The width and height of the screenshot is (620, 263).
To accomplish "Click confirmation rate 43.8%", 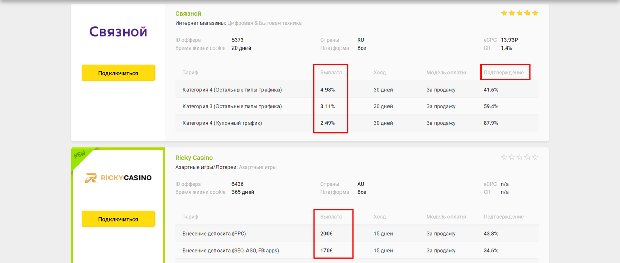I will pos(491,234).
